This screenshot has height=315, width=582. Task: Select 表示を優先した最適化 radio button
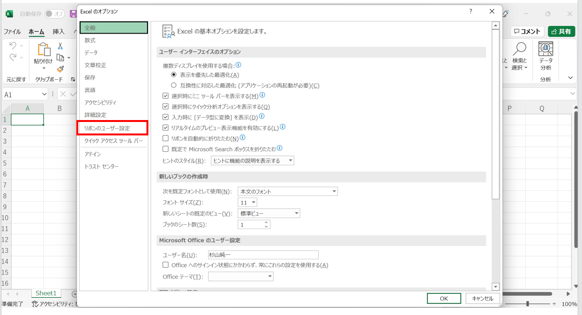point(174,75)
